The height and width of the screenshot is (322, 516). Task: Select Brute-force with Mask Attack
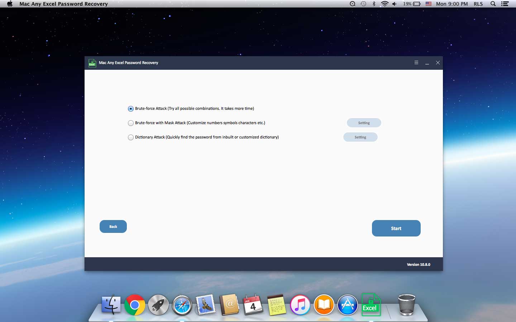(x=131, y=123)
